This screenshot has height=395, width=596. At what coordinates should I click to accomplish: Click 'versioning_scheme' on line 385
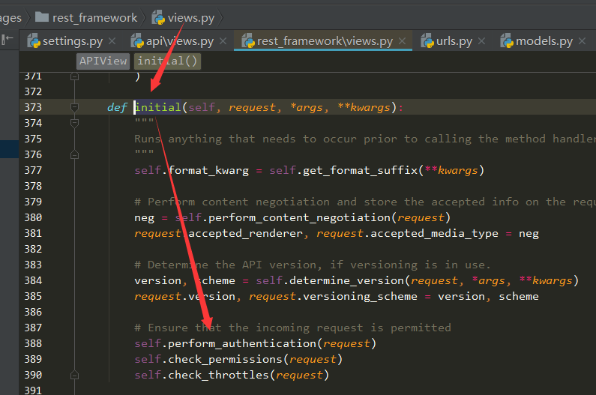tap(360, 297)
